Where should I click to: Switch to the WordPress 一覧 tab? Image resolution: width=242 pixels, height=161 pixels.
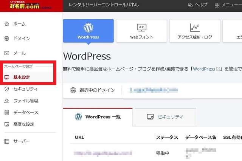tap(98, 117)
